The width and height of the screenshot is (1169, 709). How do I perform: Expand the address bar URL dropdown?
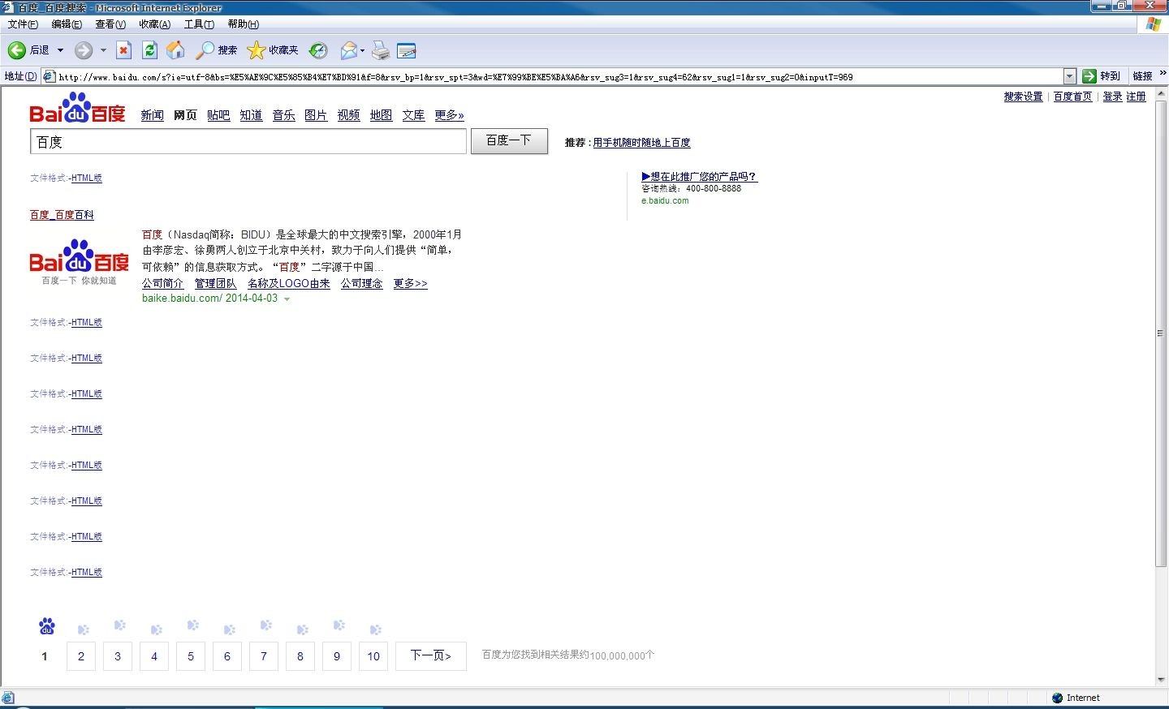pyautogui.click(x=1069, y=76)
